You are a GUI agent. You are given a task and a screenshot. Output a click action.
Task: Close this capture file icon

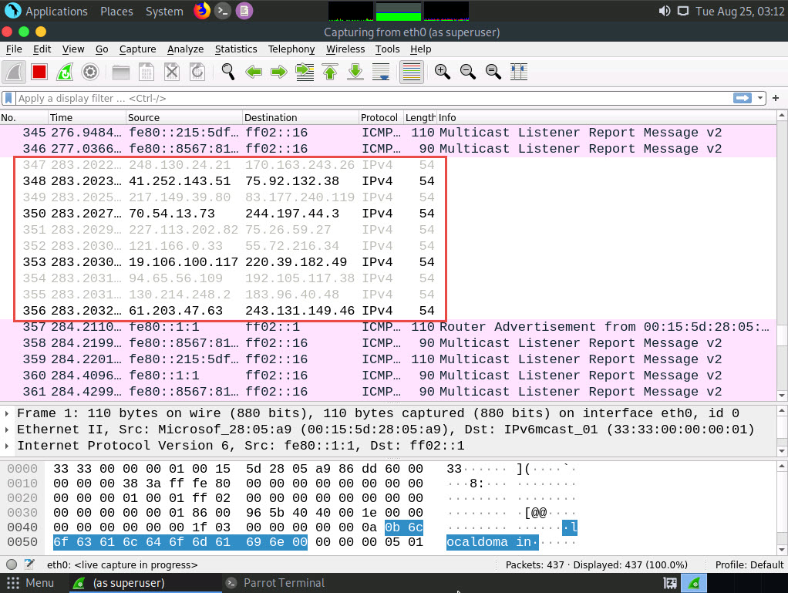coord(172,72)
